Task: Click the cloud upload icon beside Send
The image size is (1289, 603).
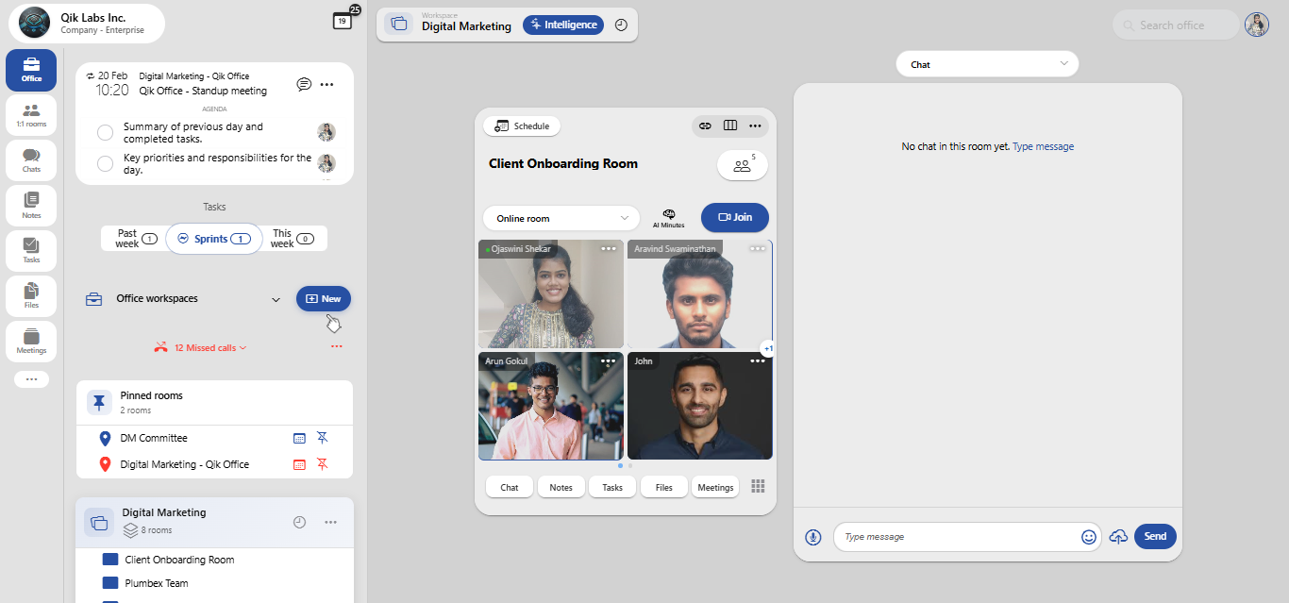Action: (1118, 537)
